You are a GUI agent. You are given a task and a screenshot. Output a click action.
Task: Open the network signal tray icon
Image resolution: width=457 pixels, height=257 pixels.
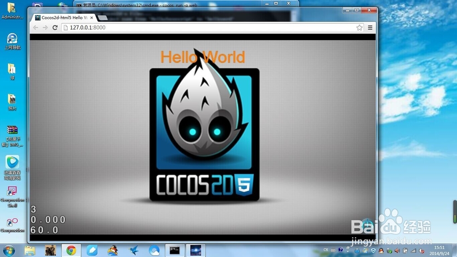(x=413, y=251)
